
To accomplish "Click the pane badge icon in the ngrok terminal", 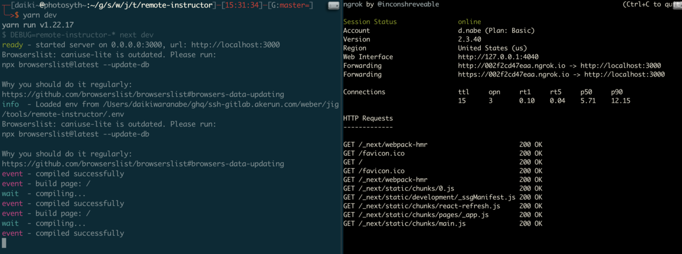I will click(x=677, y=5).
